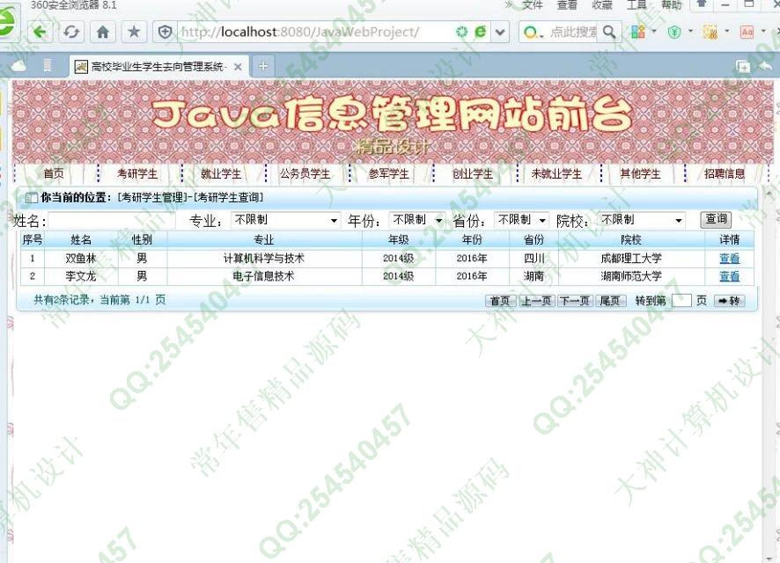Click the 尾页 pagination button
780x563 pixels.
click(610, 301)
